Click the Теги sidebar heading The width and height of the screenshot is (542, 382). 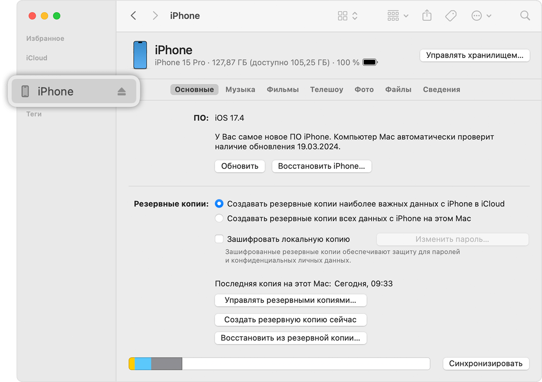click(34, 114)
